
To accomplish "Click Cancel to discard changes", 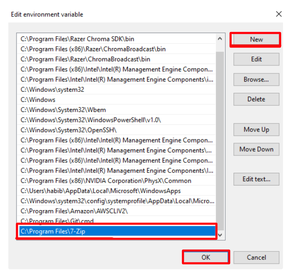I will tap(256, 258).
